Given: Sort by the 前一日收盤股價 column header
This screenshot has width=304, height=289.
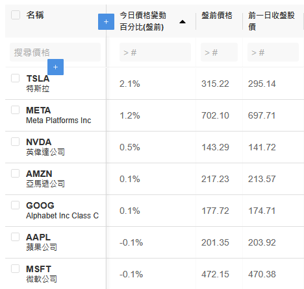Looking at the screenshot, I should point(272,21).
